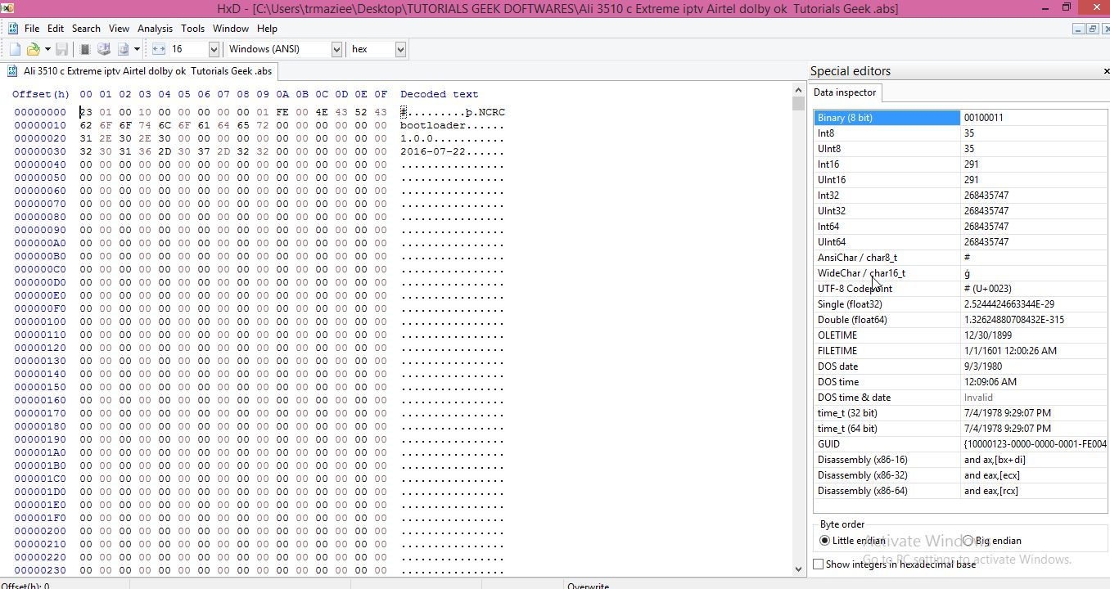Image resolution: width=1110 pixels, height=589 pixels.
Task: Click the hex editor's vertical scrollbar down arrow
Action: point(798,568)
